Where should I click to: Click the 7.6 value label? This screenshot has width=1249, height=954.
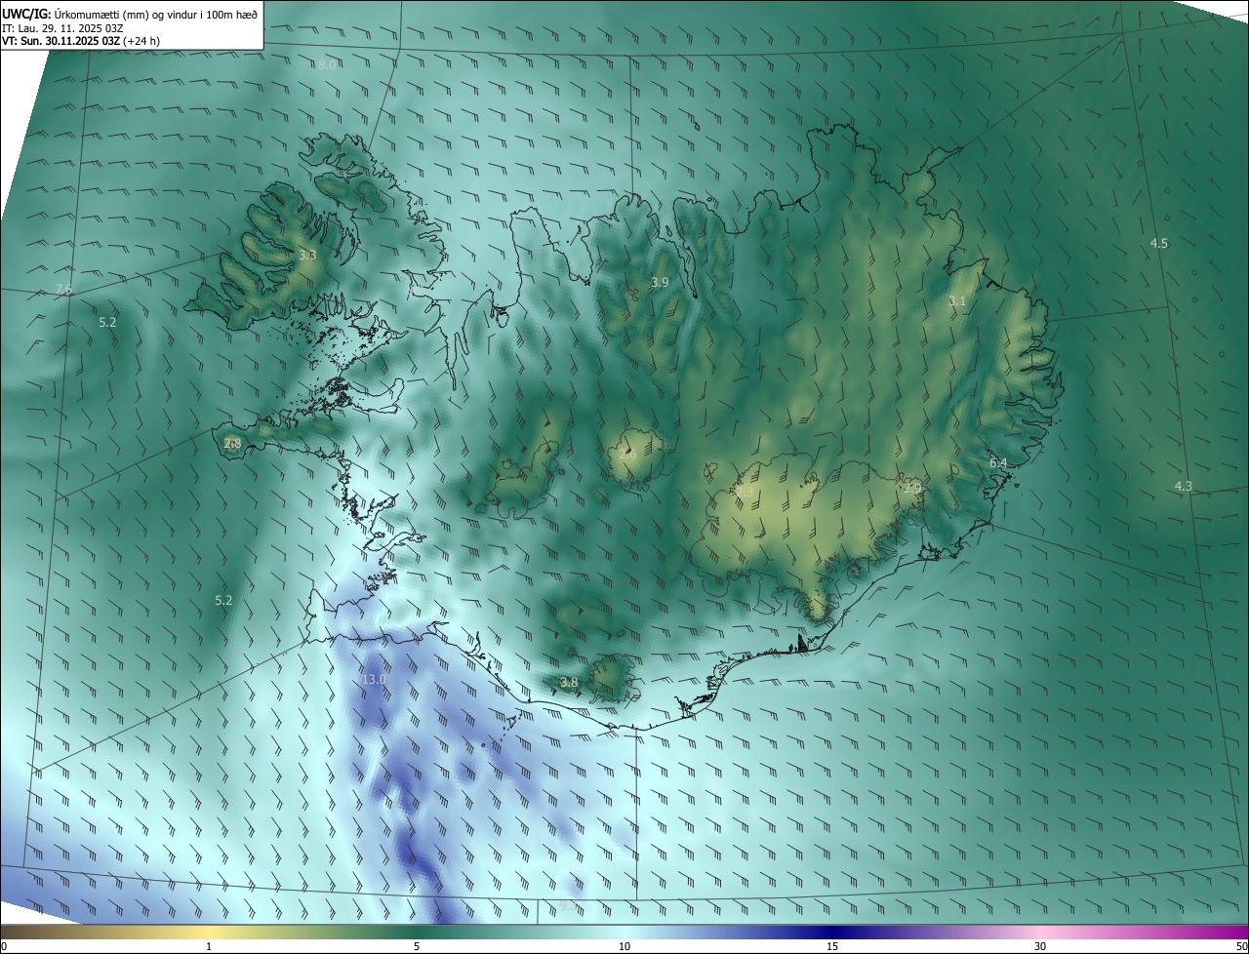pos(63,289)
